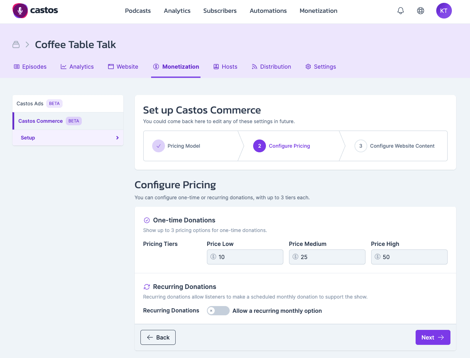470x358 pixels.
Task: Click the Castos logo
Action: [x=35, y=11]
